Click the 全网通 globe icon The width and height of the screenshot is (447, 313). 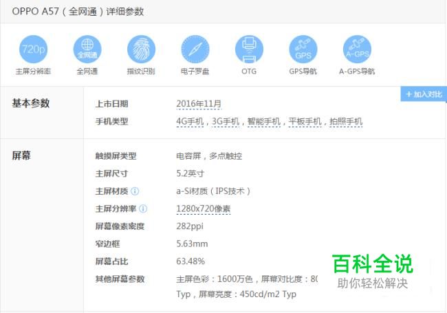(x=87, y=49)
